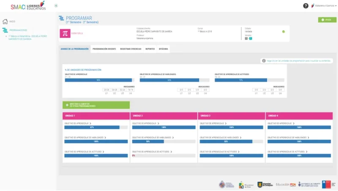The width and height of the screenshot is (338, 191).
Task: Expand Unidad 3 Objetivo de Aprendizaje de Actitudes
Action: 239,152
